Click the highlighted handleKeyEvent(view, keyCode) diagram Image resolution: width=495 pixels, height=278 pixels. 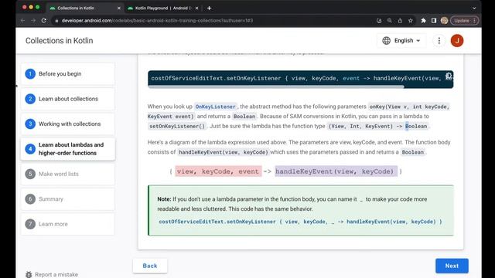(336, 171)
